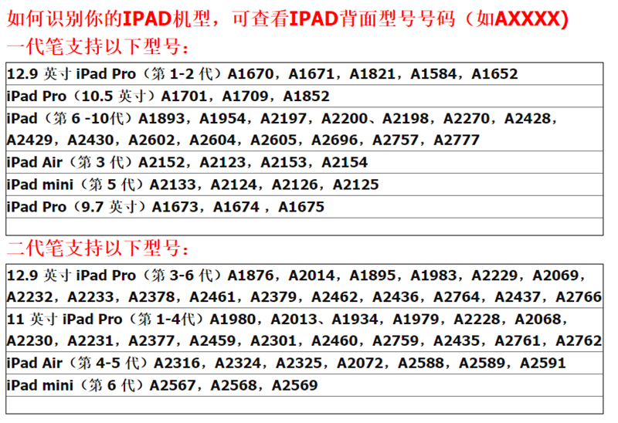Click model number A1671

tap(311, 73)
